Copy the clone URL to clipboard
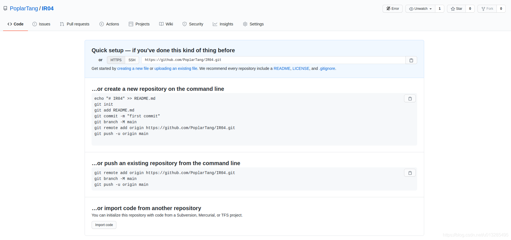 [411, 60]
